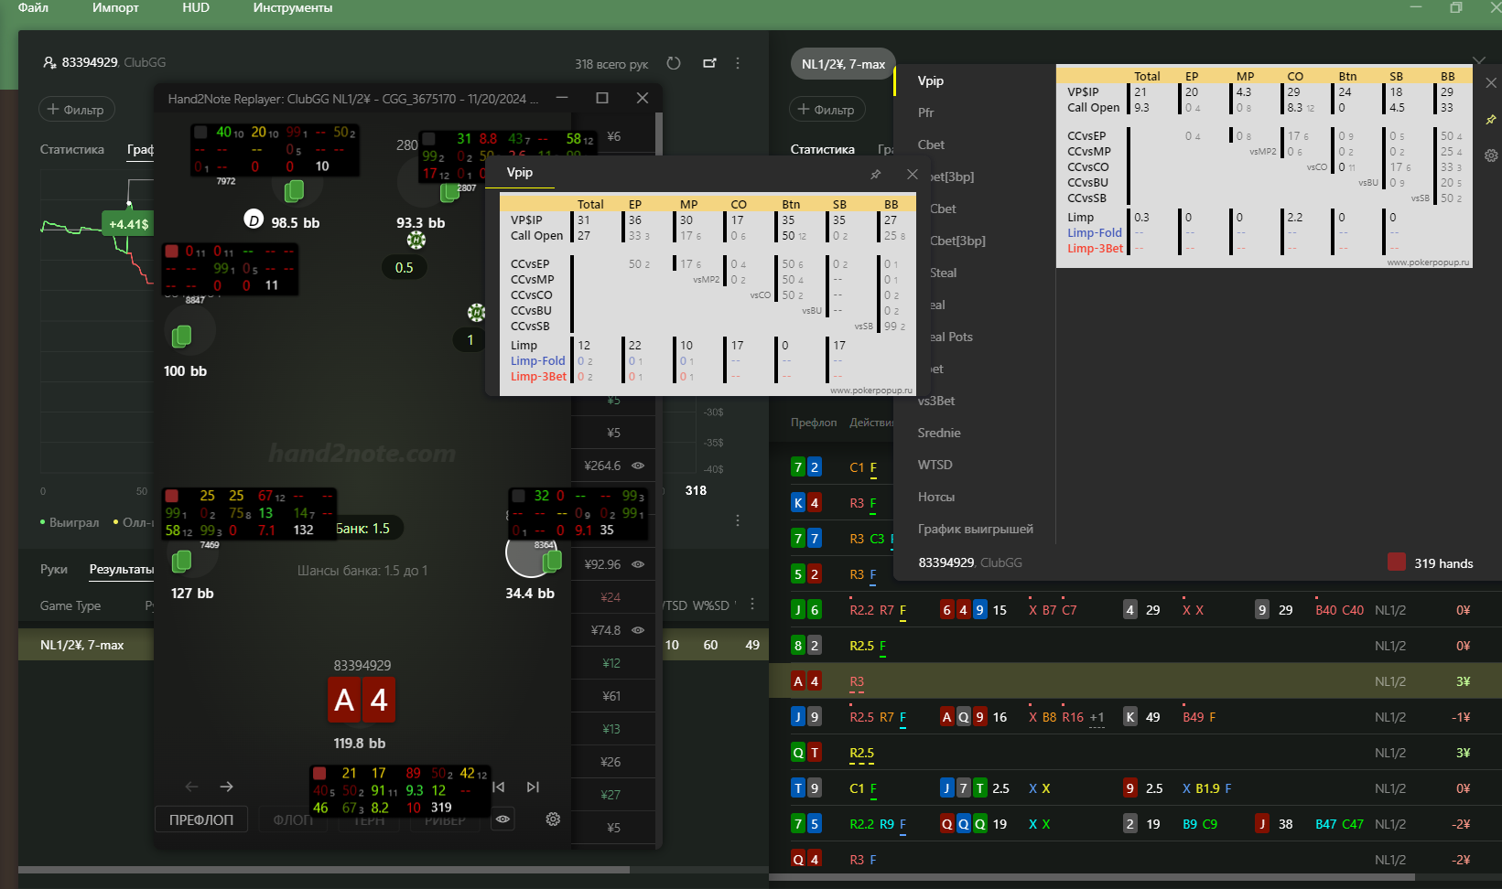
Task: Close the large Vpip stats popup
Action: pos(1491,82)
